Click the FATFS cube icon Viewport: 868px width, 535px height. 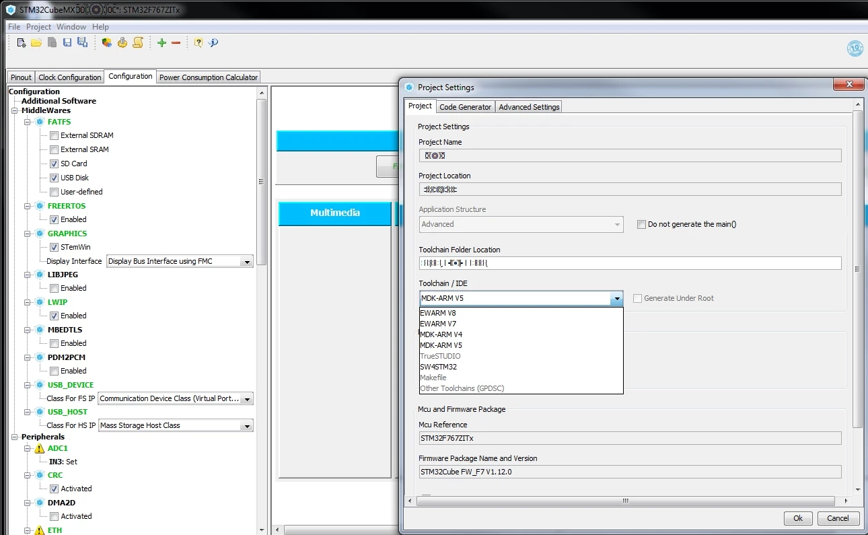[40, 122]
